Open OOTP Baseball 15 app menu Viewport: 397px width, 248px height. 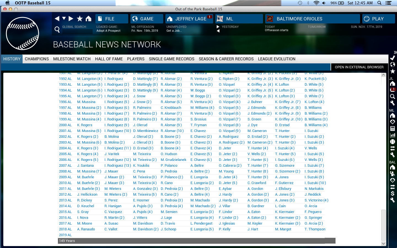[x=33, y=3]
